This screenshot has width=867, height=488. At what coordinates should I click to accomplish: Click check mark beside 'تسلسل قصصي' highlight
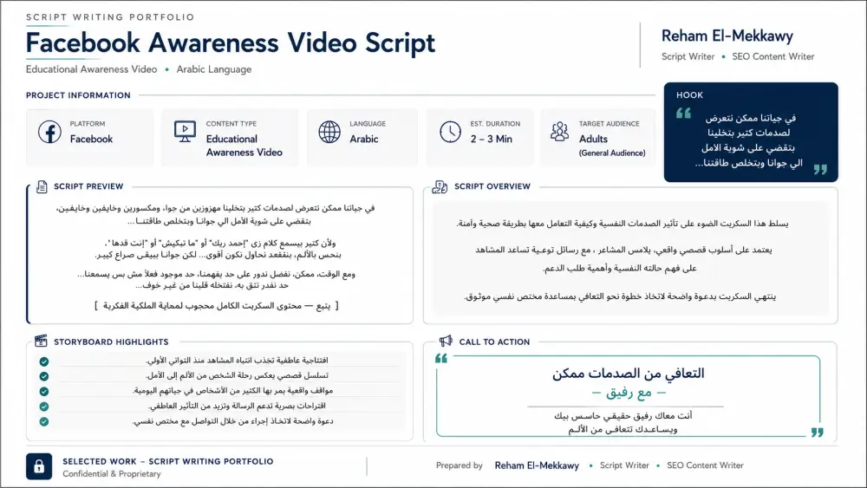[x=43, y=376]
